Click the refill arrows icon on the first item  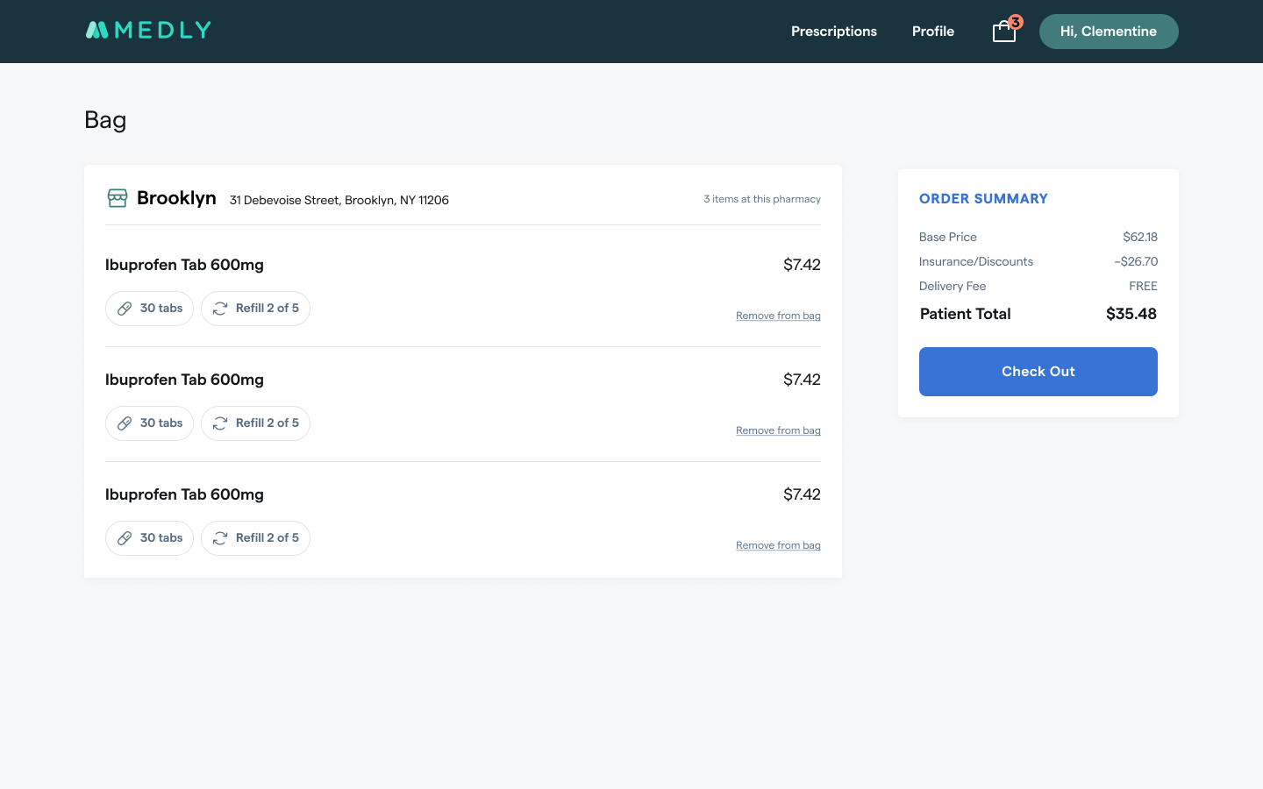[220, 309]
